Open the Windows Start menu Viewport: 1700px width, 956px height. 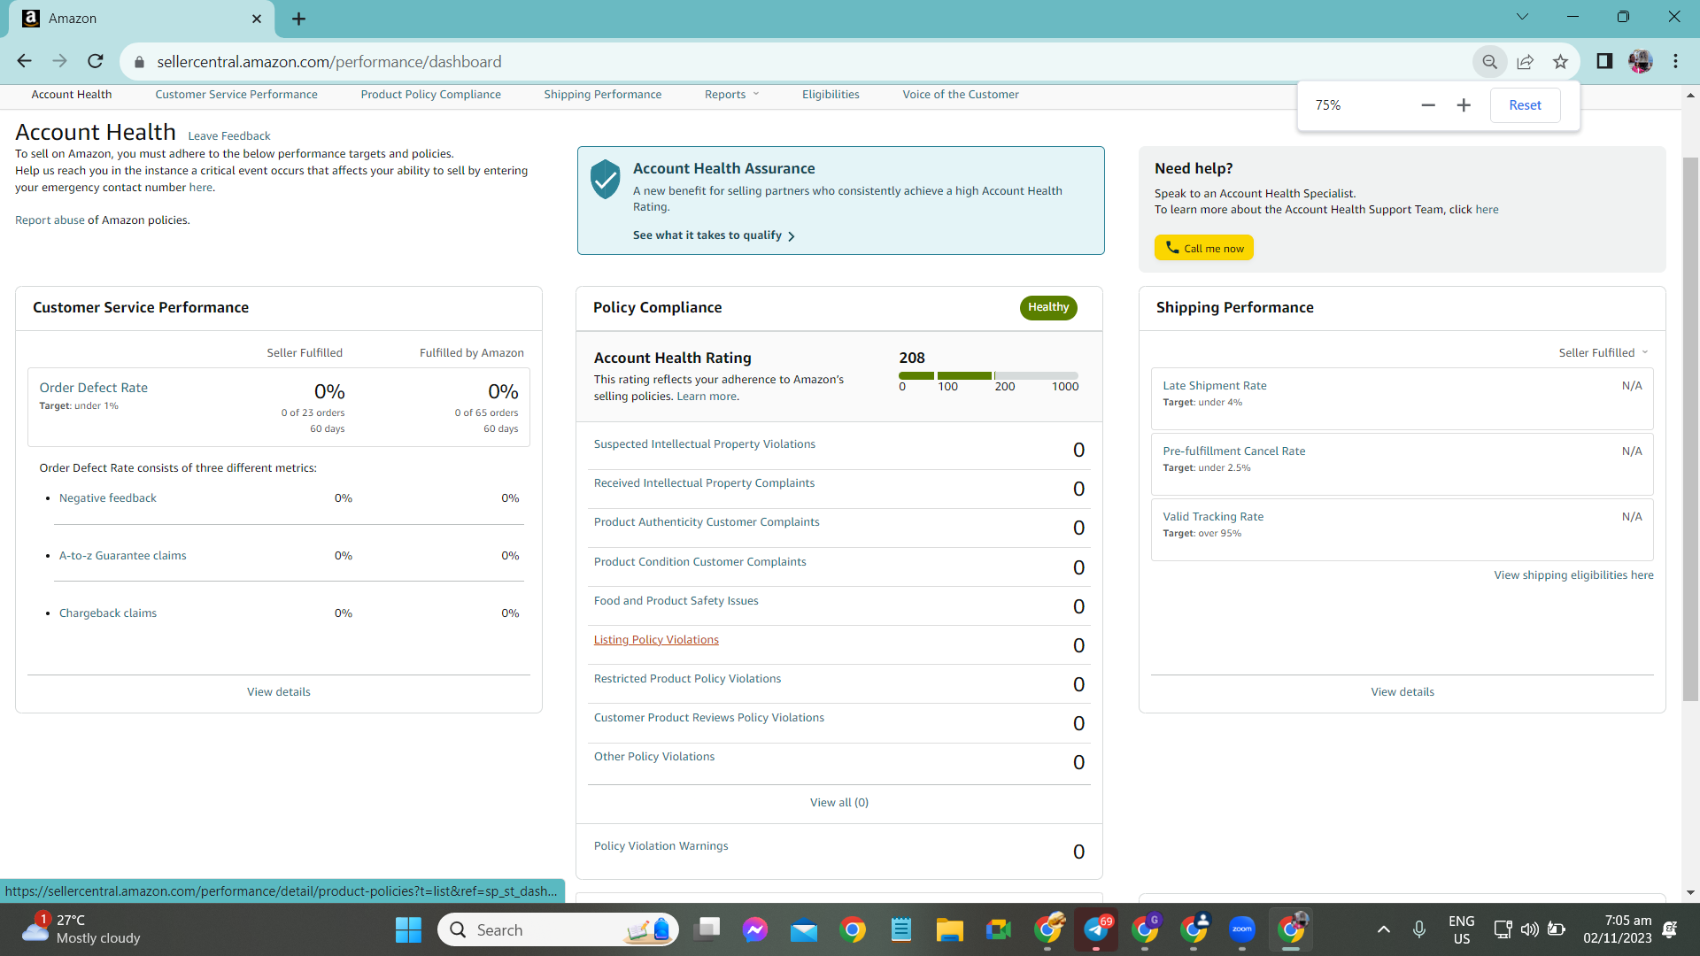click(x=408, y=930)
